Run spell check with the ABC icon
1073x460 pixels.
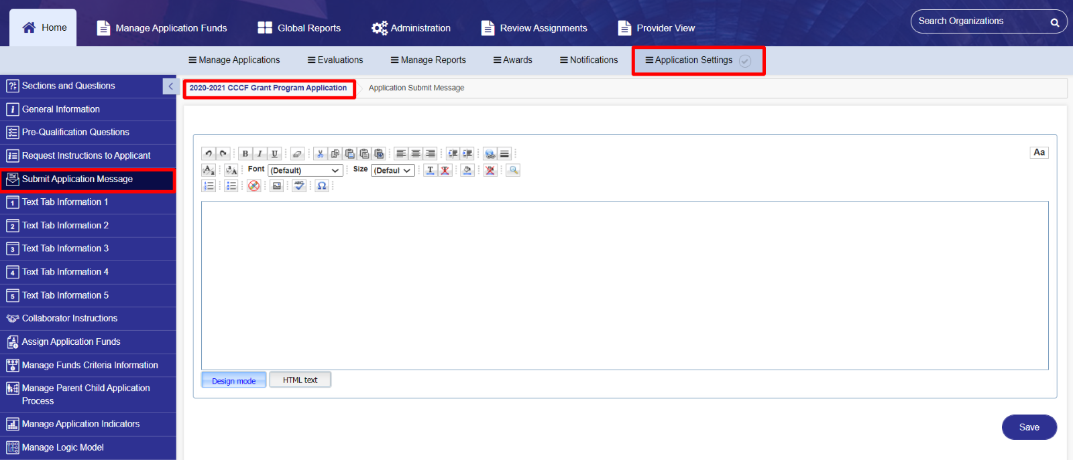point(299,185)
